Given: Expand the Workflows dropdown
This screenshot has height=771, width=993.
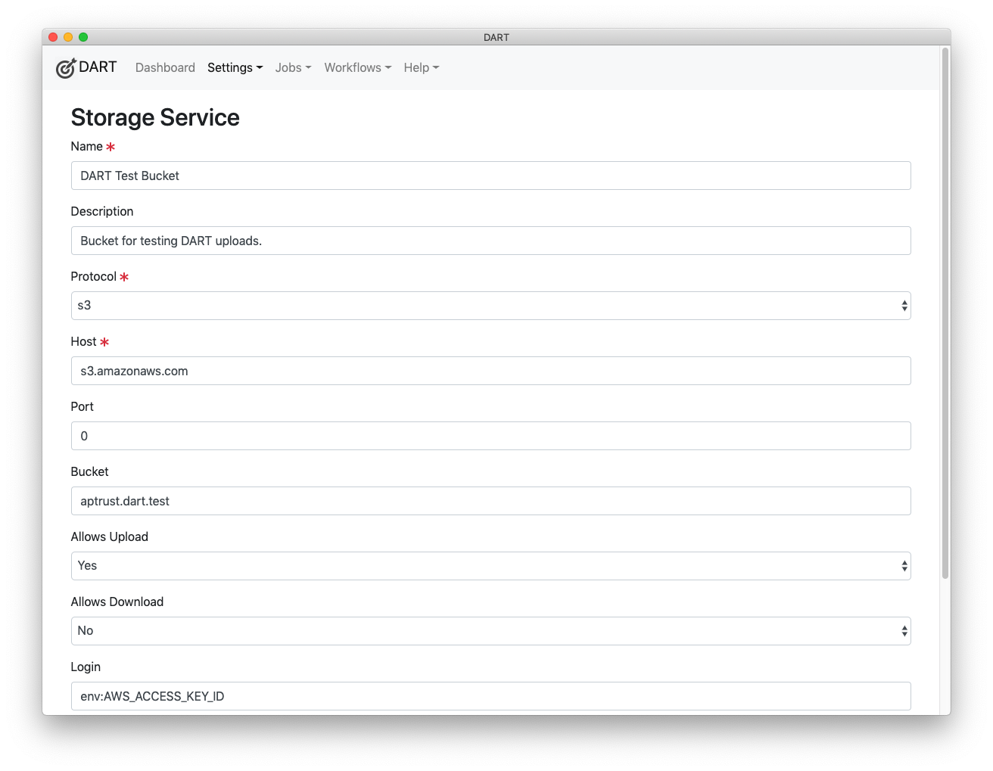Looking at the screenshot, I should click(353, 67).
